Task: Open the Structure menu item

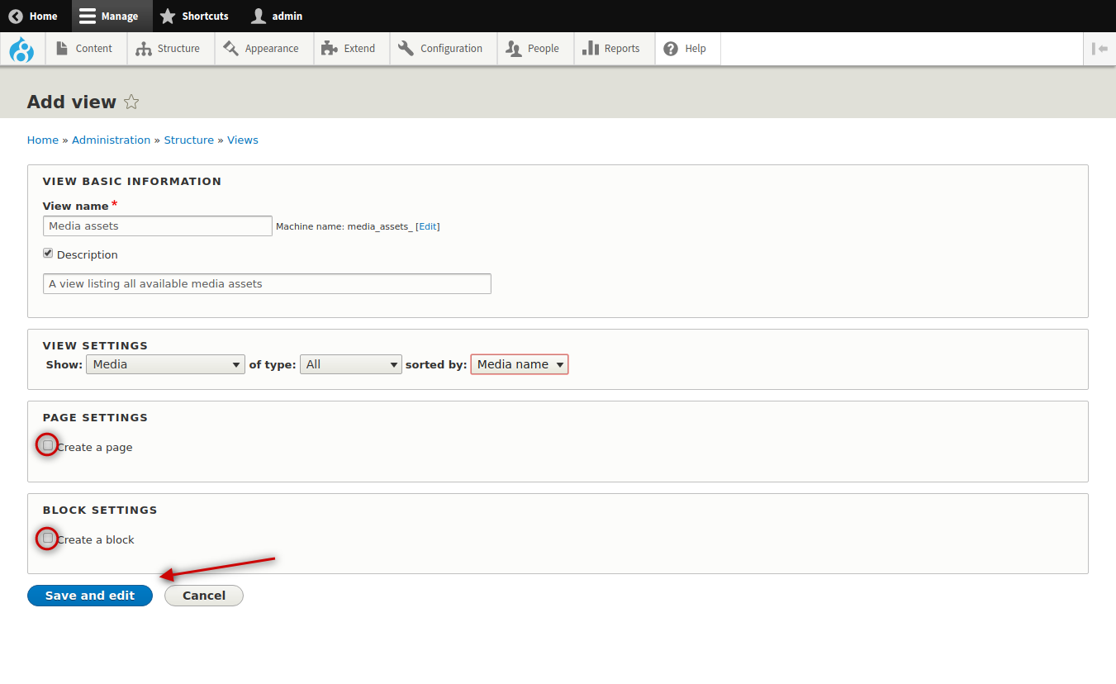Action: (x=169, y=49)
